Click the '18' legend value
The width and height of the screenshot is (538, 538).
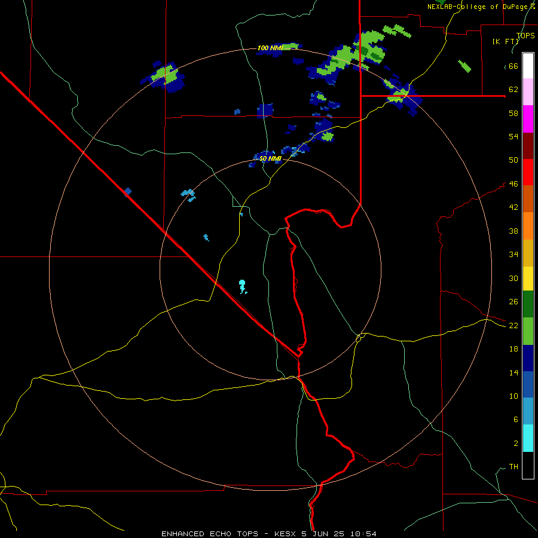(x=513, y=349)
